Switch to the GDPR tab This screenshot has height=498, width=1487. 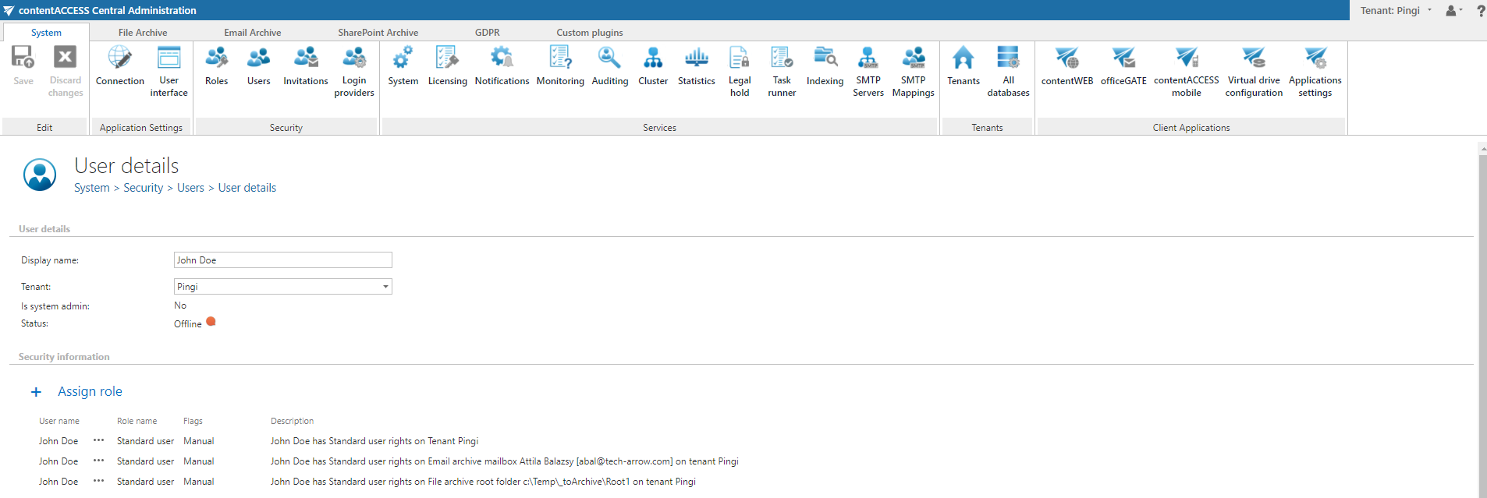487,33
